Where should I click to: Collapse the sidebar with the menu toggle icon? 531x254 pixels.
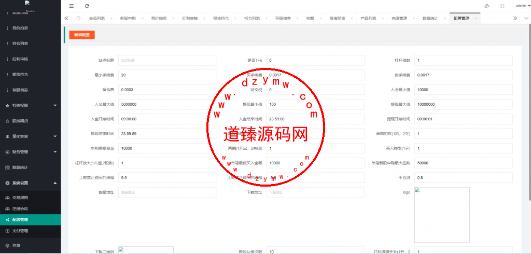click(71, 6)
